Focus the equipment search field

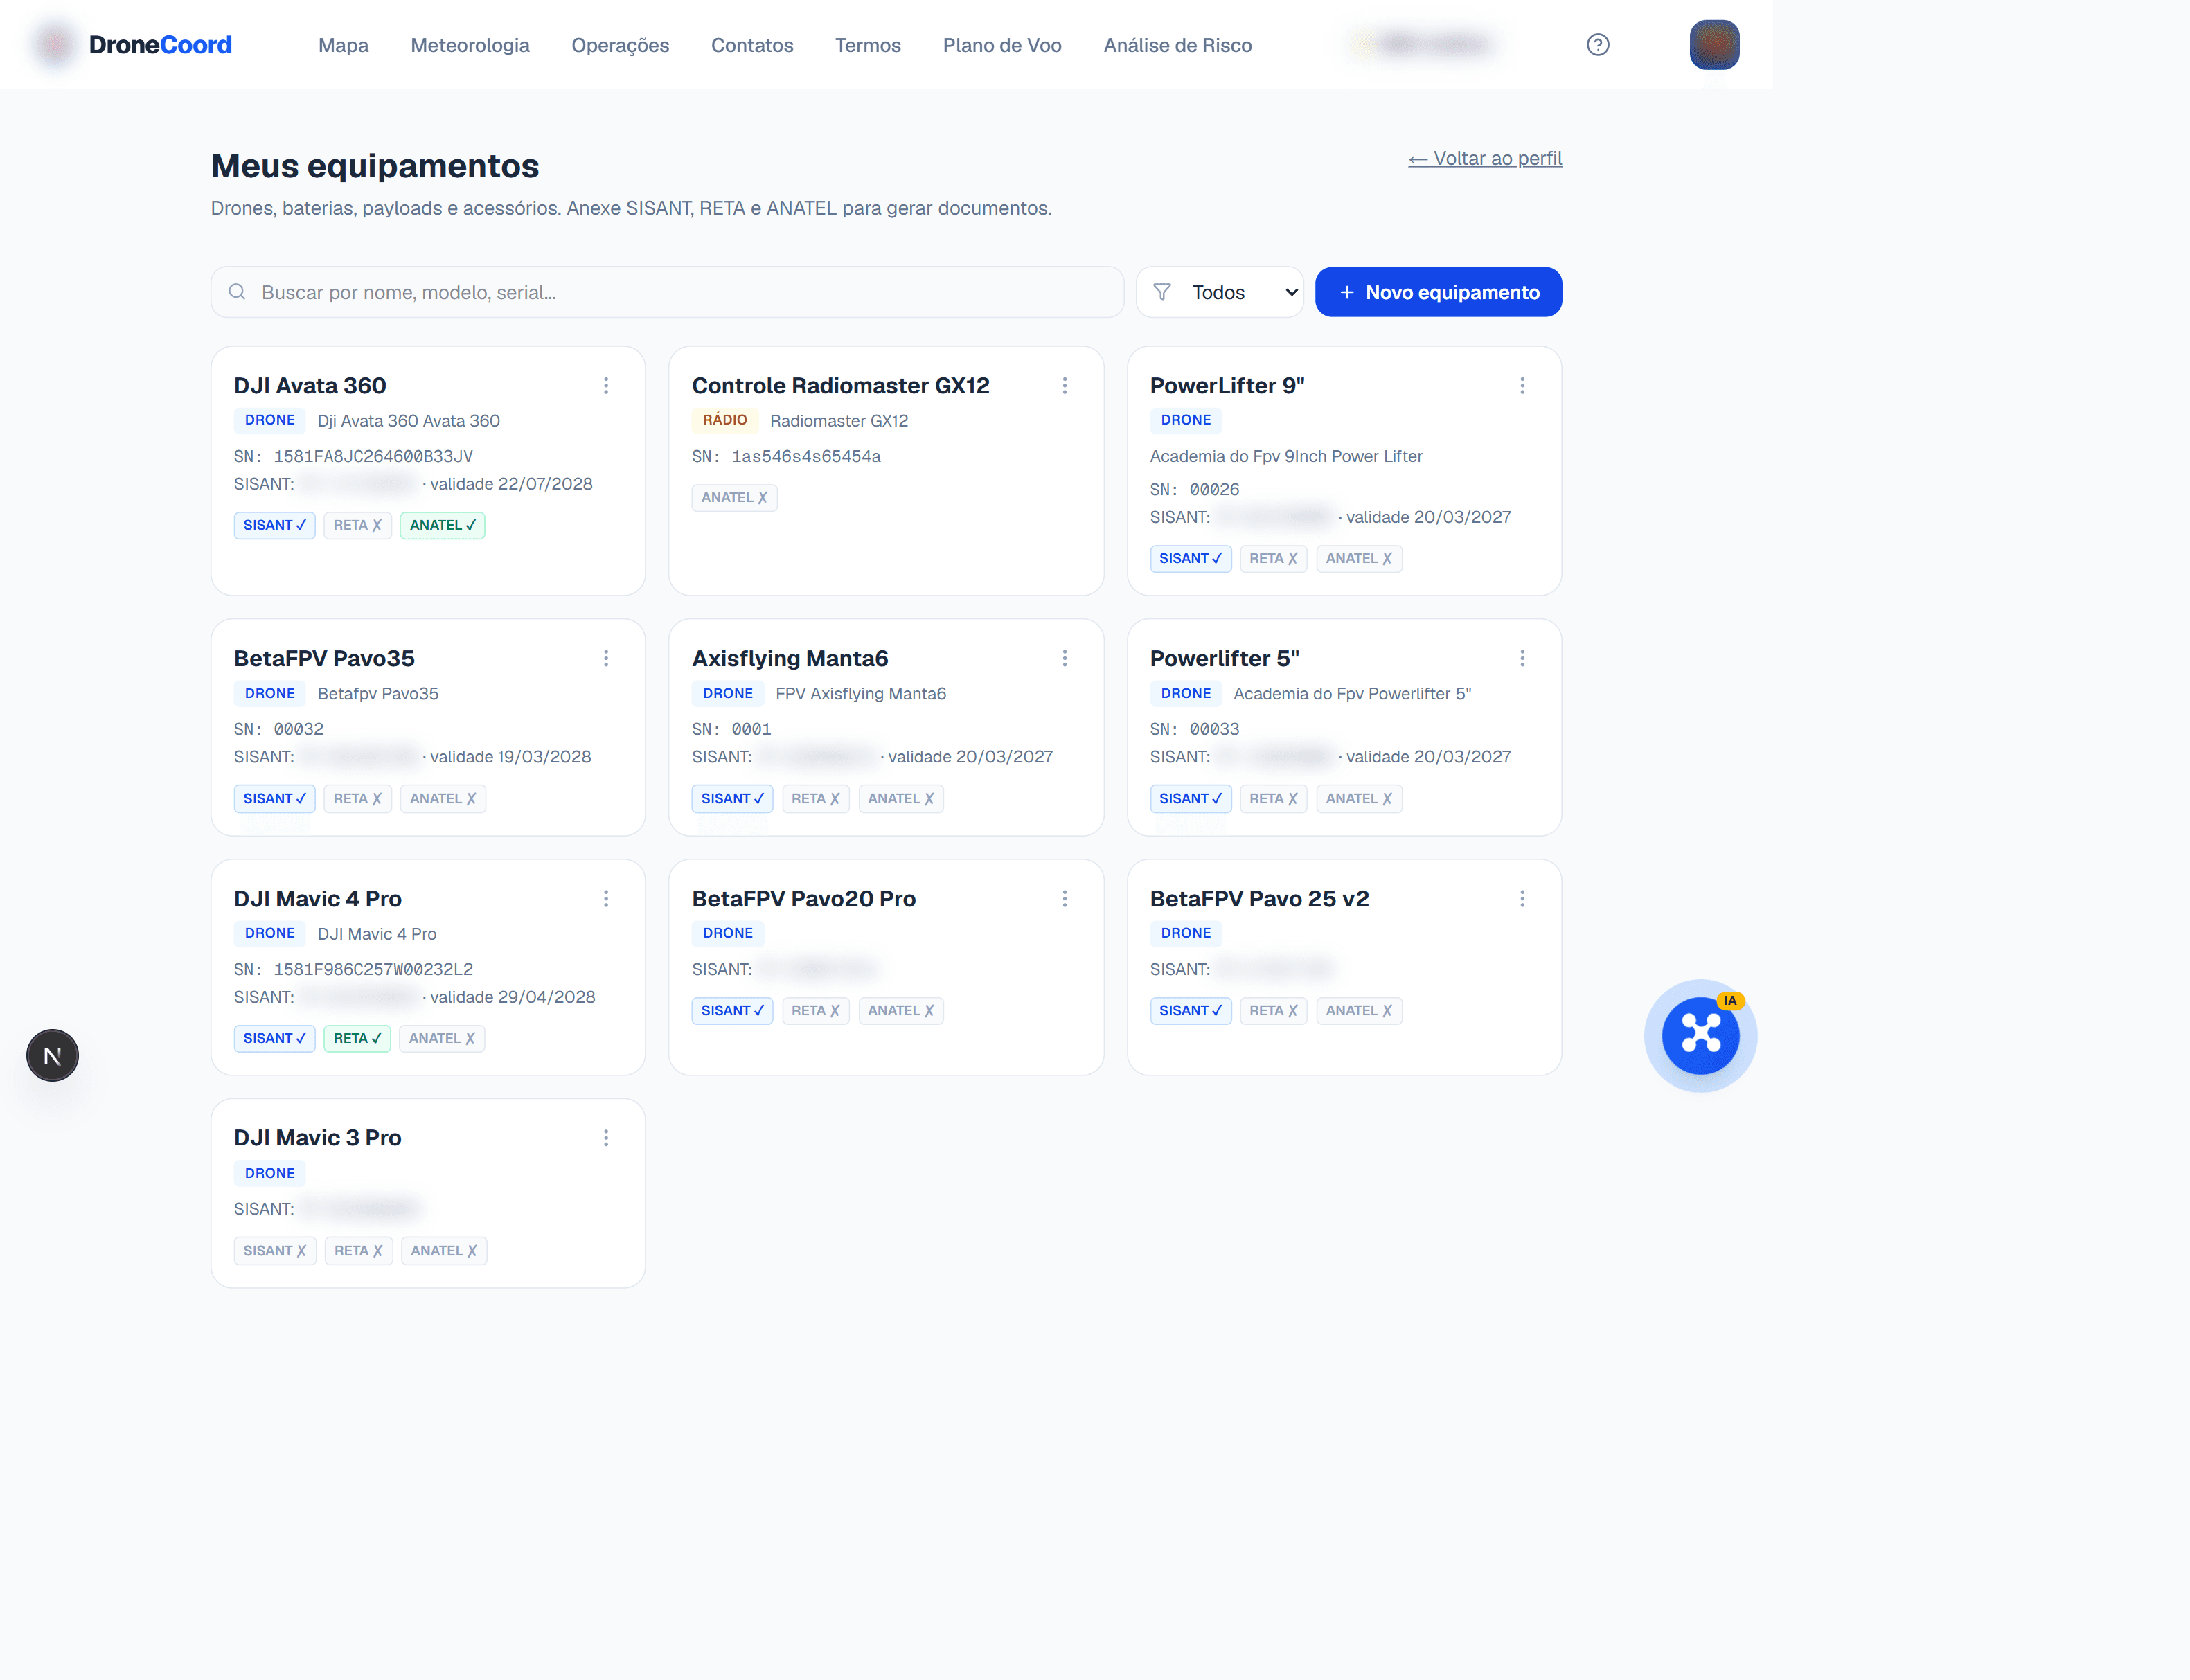click(667, 292)
